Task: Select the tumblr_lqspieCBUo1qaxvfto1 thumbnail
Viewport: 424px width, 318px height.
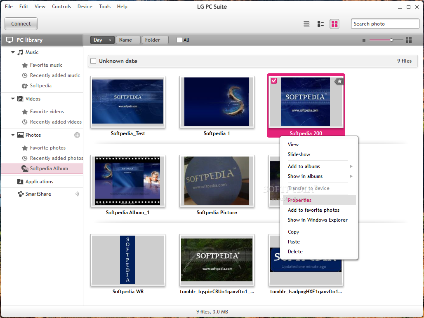Action: tap(217, 260)
